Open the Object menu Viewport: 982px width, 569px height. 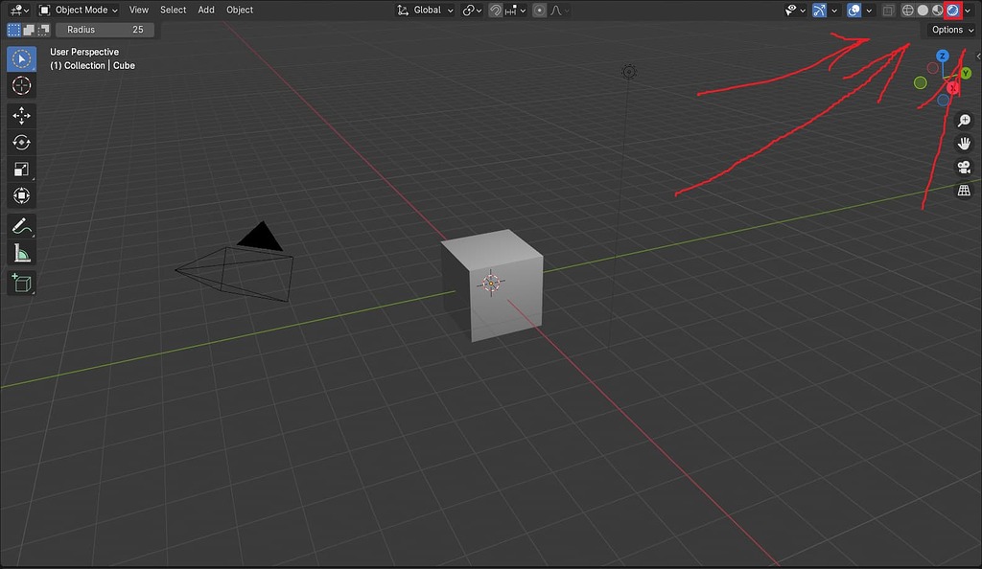(x=239, y=10)
